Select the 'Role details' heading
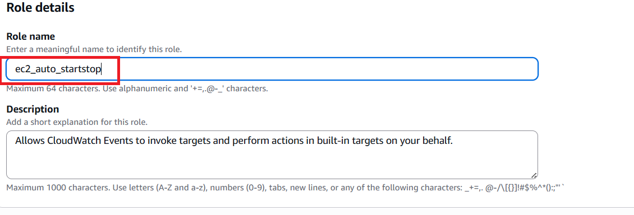The width and height of the screenshot is (634, 215). click(40, 7)
